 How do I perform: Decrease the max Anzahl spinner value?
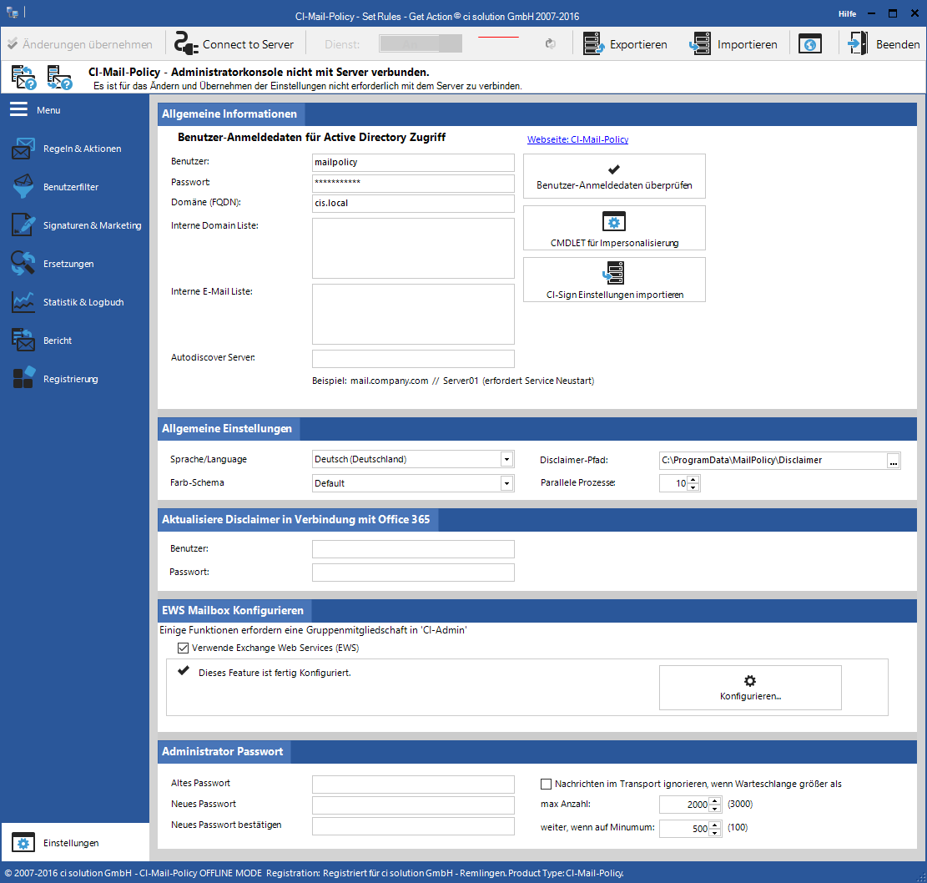click(x=714, y=808)
